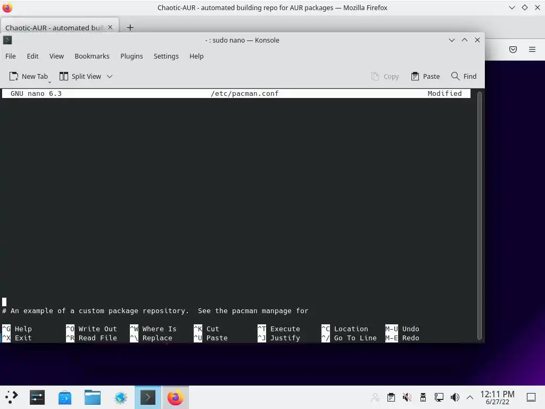Click the GNU nano 6.3 header text

[x=36, y=93]
